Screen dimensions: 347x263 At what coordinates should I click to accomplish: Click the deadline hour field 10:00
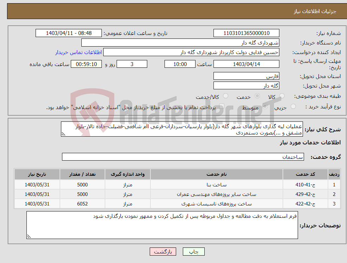[180, 64]
